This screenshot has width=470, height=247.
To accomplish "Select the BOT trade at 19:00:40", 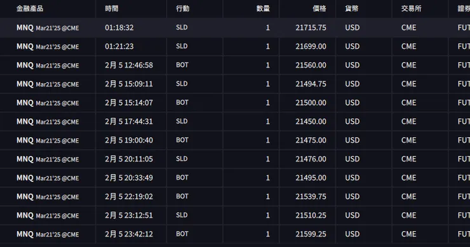I will click(x=235, y=140).
